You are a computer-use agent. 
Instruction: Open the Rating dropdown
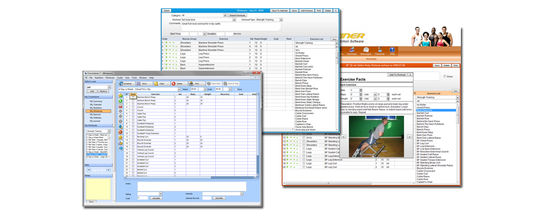[161, 194]
